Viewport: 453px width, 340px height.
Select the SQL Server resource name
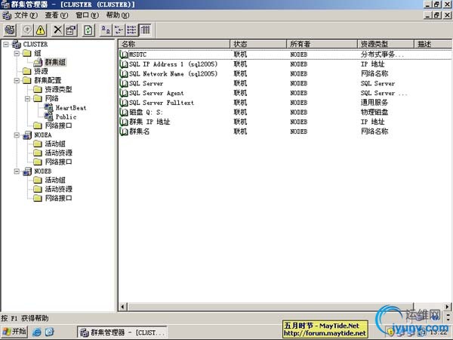(x=146, y=83)
